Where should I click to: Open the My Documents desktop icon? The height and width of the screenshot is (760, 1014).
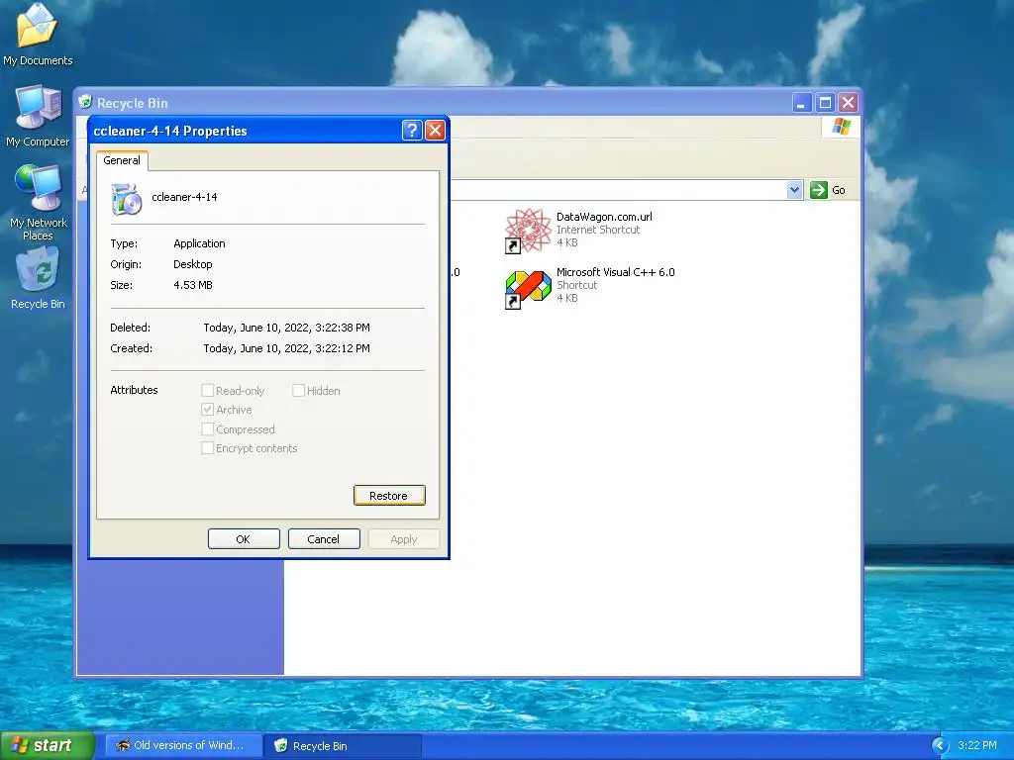point(38,34)
